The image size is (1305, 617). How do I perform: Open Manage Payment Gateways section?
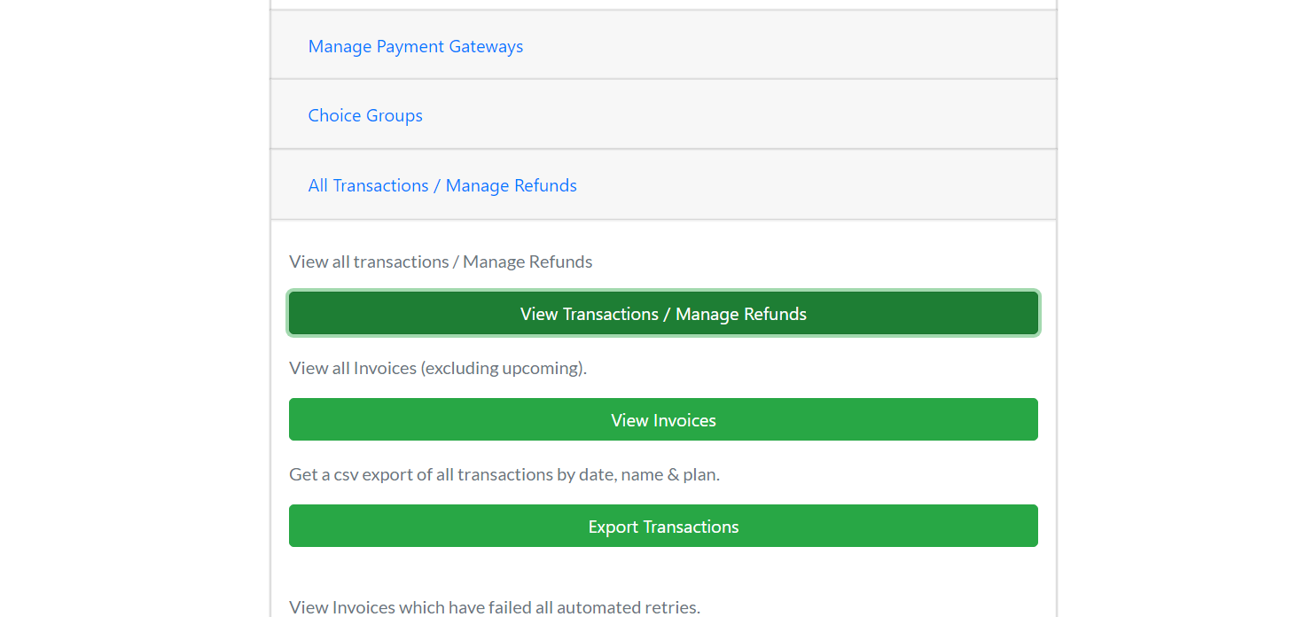point(415,46)
